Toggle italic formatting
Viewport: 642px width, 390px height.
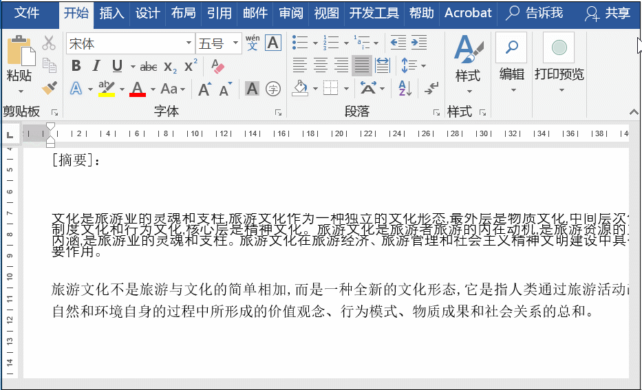tap(96, 66)
